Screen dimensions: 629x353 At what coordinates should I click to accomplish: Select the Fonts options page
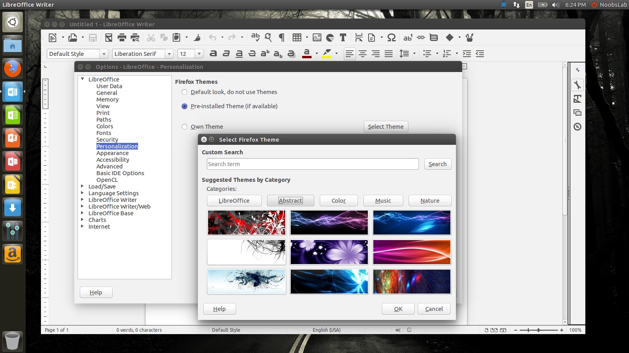[x=104, y=133]
